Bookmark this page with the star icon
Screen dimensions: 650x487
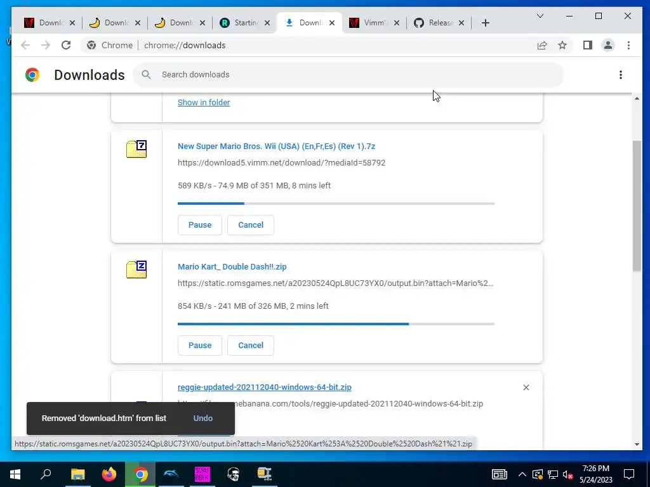(x=562, y=45)
